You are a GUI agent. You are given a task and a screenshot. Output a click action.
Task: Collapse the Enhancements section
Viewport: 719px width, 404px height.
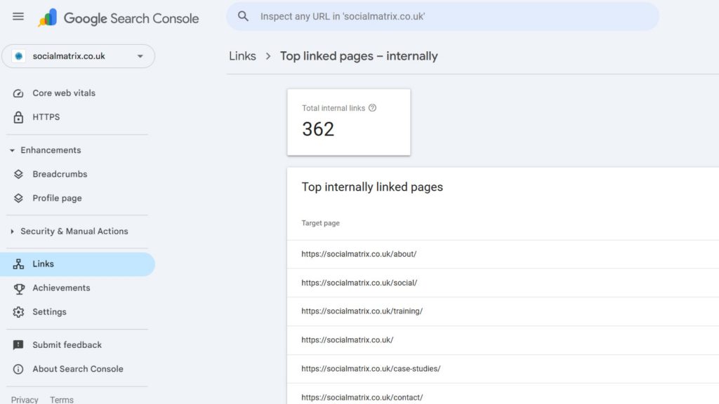pyautogui.click(x=13, y=150)
